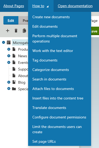
Task: Switch to the Preview mode button
Action: coord(23,20)
